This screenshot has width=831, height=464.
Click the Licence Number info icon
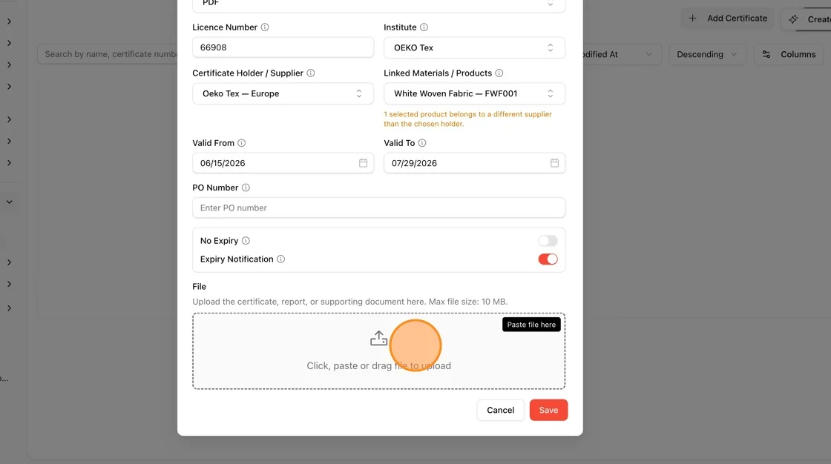tap(265, 27)
